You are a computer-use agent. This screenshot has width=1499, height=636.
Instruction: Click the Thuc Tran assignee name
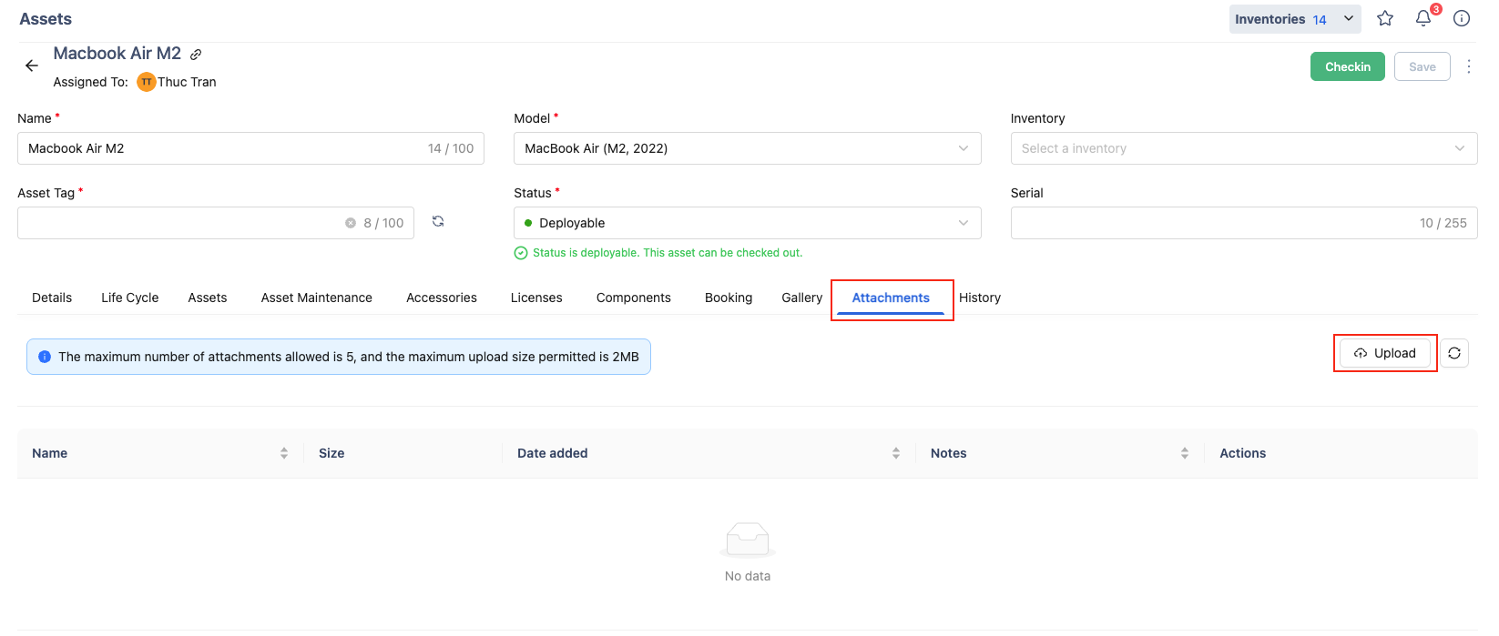(x=187, y=82)
